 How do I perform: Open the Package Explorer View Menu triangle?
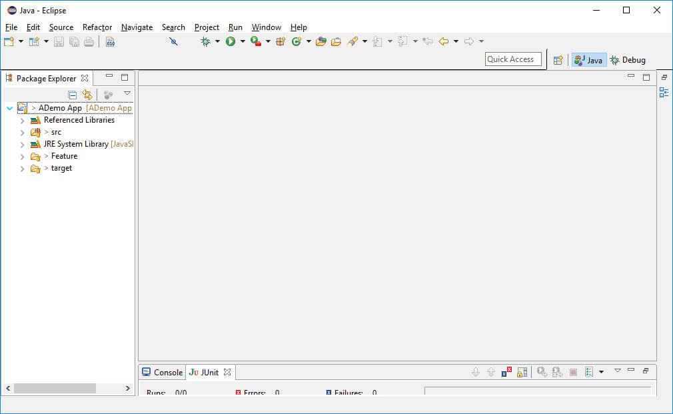click(x=127, y=93)
